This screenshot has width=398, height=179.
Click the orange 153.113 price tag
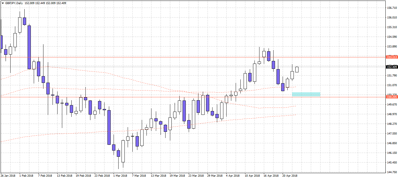[392, 57]
